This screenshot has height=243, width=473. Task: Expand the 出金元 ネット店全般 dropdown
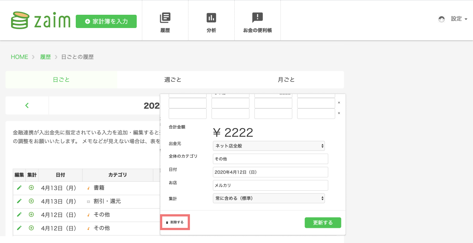tap(269, 146)
